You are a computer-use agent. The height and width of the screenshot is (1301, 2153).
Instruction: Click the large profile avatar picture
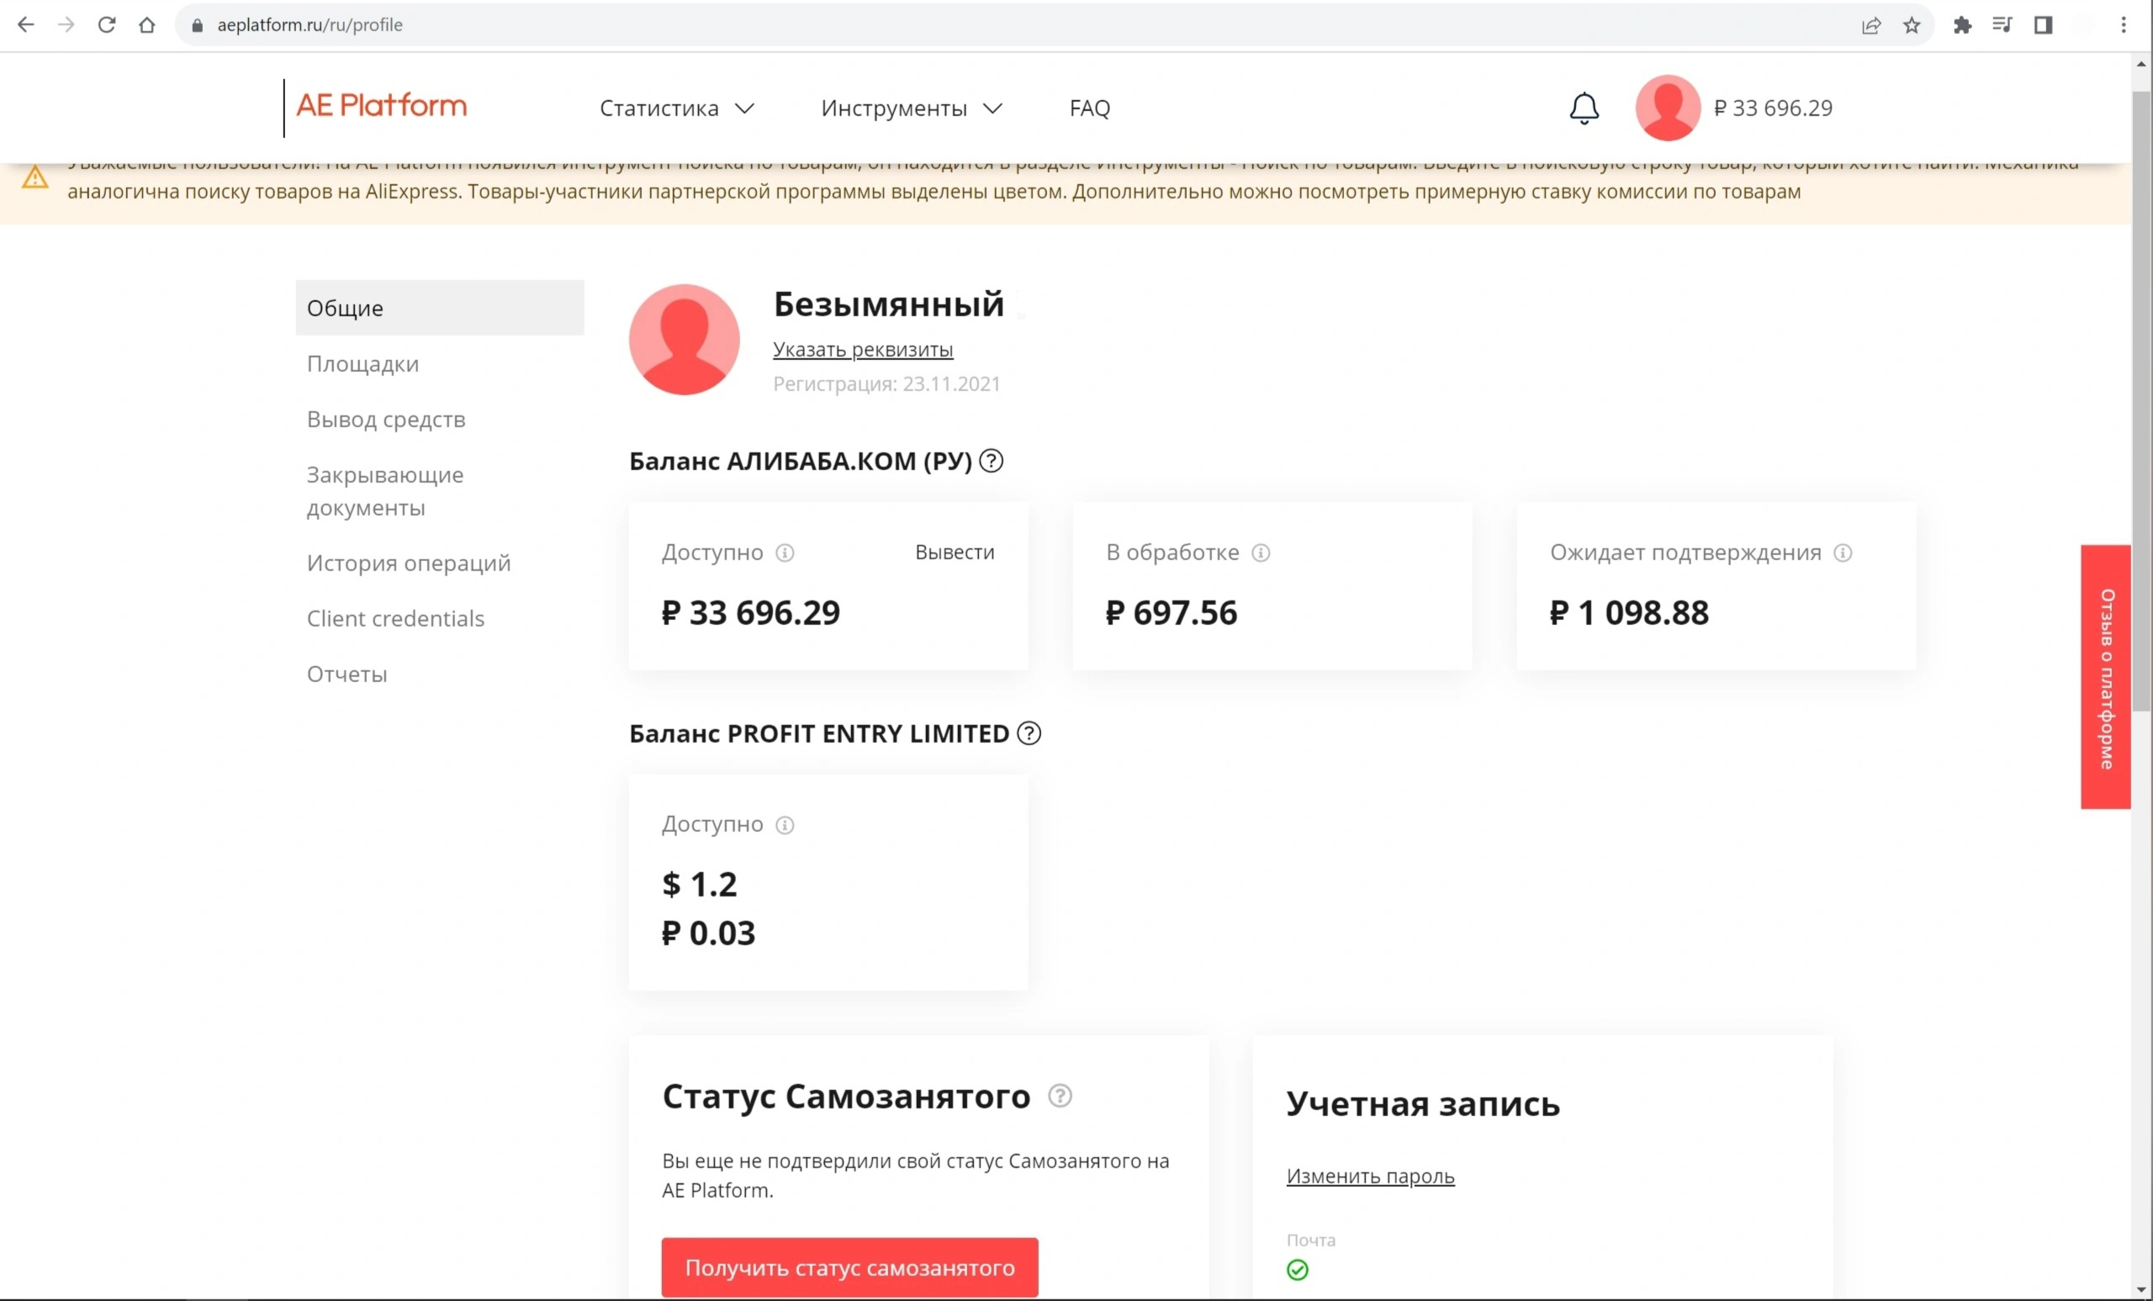tap(685, 340)
